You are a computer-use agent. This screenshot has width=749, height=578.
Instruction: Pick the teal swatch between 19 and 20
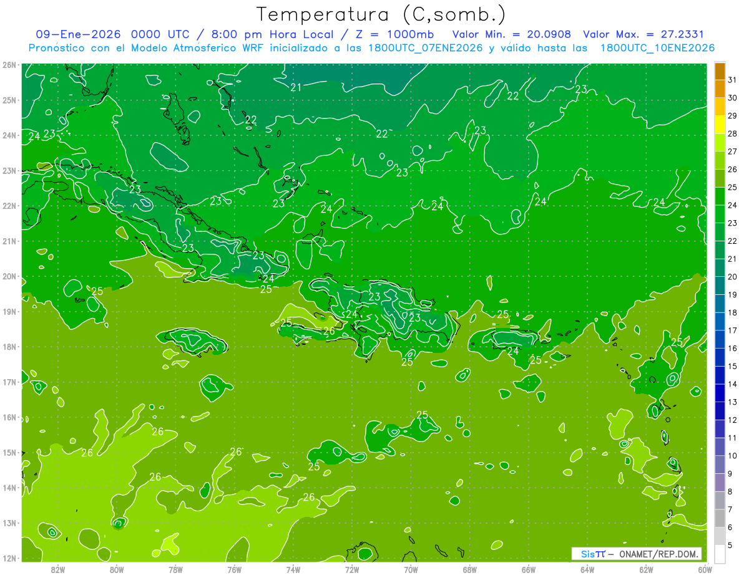point(720,286)
